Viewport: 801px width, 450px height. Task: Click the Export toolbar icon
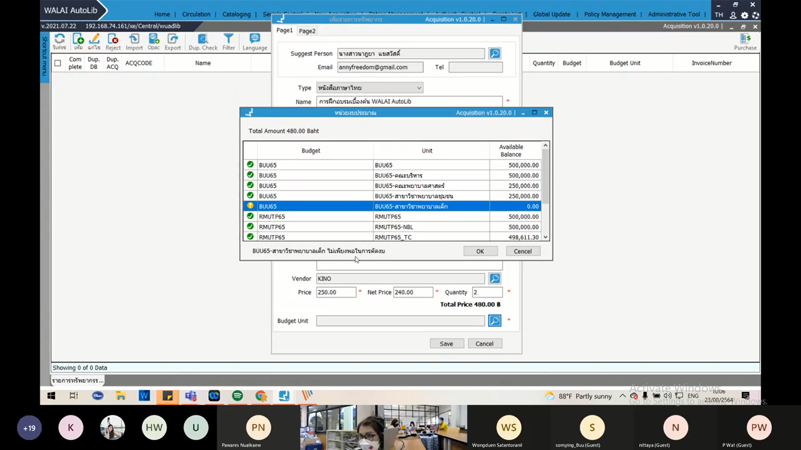click(x=172, y=41)
